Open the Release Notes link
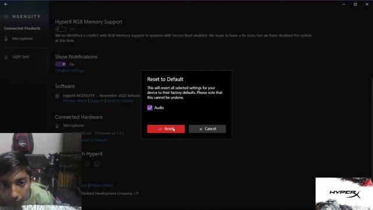The height and width of the screenshot is (210, 373). 75,101
